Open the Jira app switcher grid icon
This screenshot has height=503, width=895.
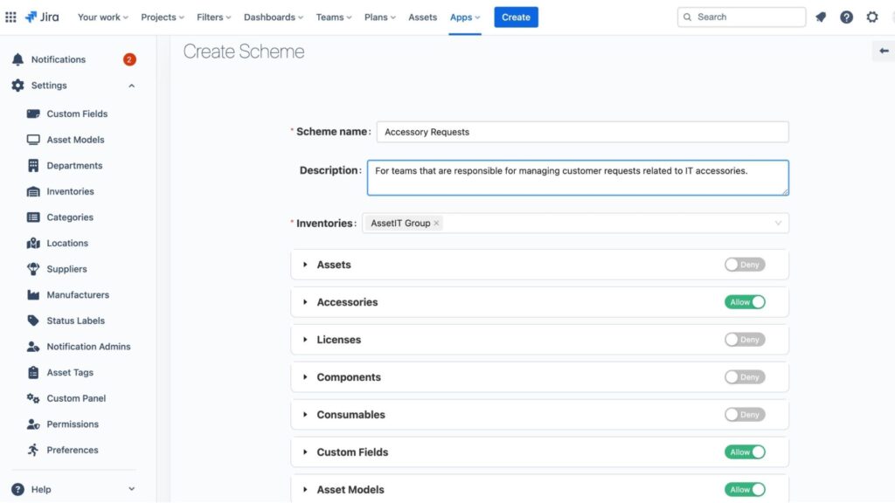[10, 17]
